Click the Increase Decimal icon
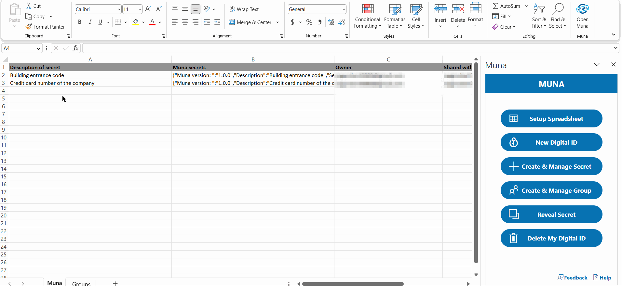 point(331,22)
